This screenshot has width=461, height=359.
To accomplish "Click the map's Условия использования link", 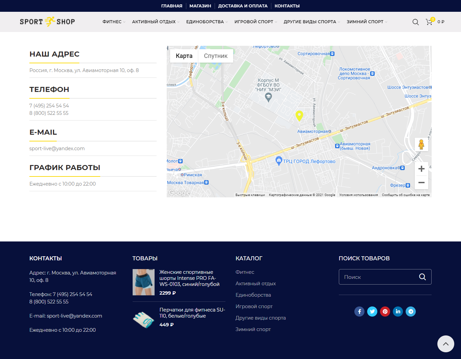I will coord(358,195).
